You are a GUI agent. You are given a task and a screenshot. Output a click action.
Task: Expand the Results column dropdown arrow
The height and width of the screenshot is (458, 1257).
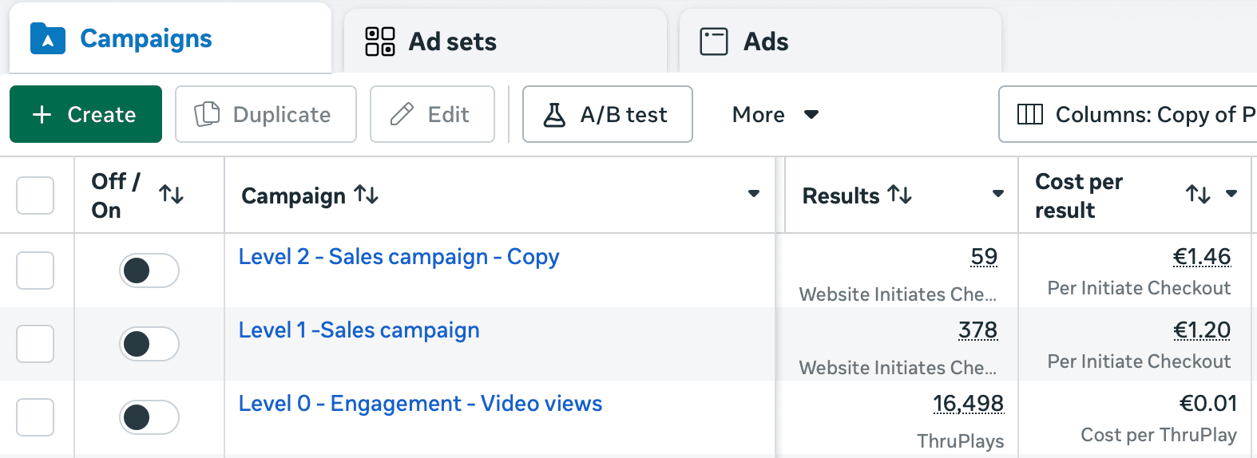pos(997,194)
